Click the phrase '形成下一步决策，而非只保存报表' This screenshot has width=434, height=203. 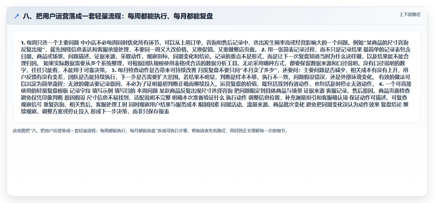pyautogui.click(x=130, y=112)
